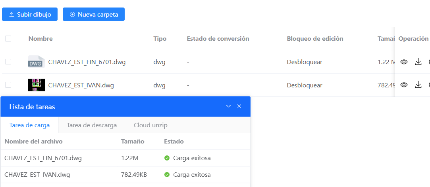Click Desbloquear for CHAVEZ_EST_IVAN.dwg

(x=305, y=85)
